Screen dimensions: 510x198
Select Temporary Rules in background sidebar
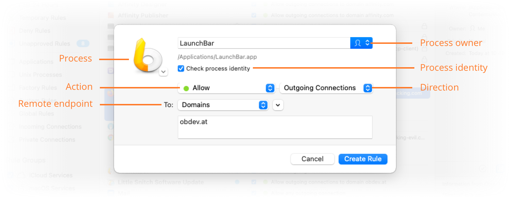42,18
